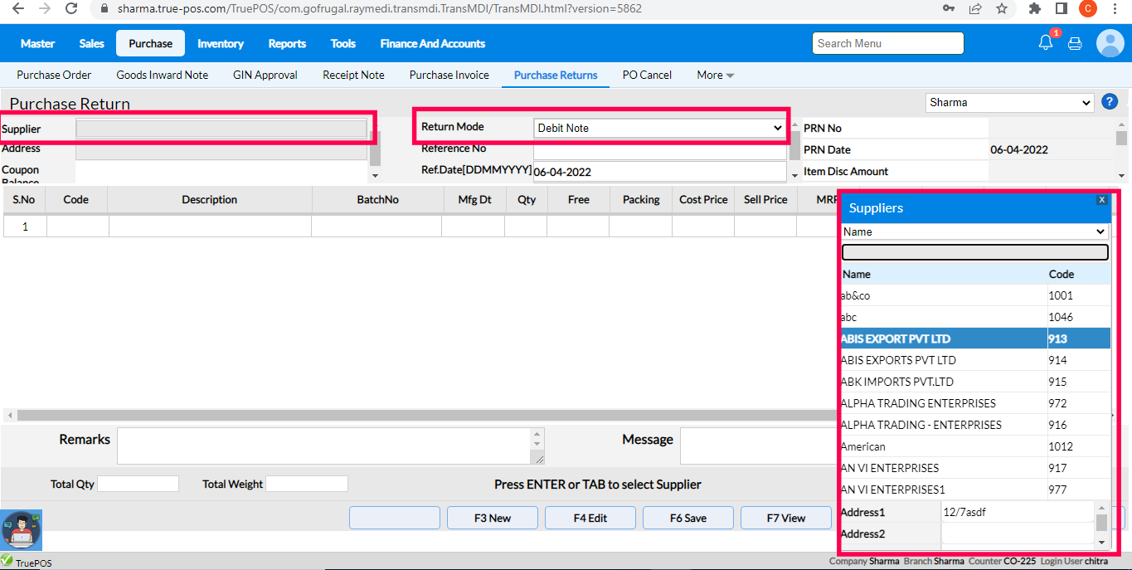Click the F6 Save button
This screenshot has width=1132, height=570.
click(688, 518)
